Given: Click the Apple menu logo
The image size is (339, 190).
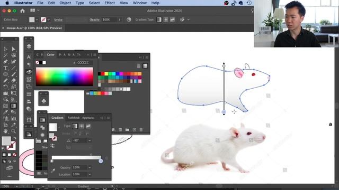Looking at the screenshot, I should tap(7, 3).
